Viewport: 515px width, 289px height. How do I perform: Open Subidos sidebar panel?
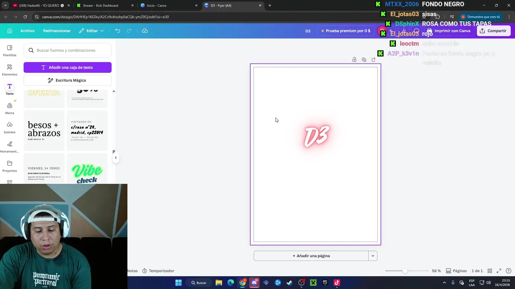pyautogui.click(x=10, y=128)
